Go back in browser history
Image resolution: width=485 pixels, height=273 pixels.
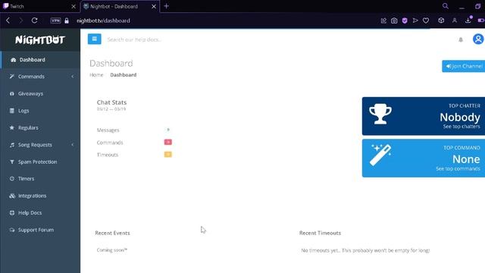pos(8,20)
